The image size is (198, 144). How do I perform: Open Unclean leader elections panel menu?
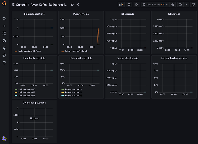[x=174, y=58]
